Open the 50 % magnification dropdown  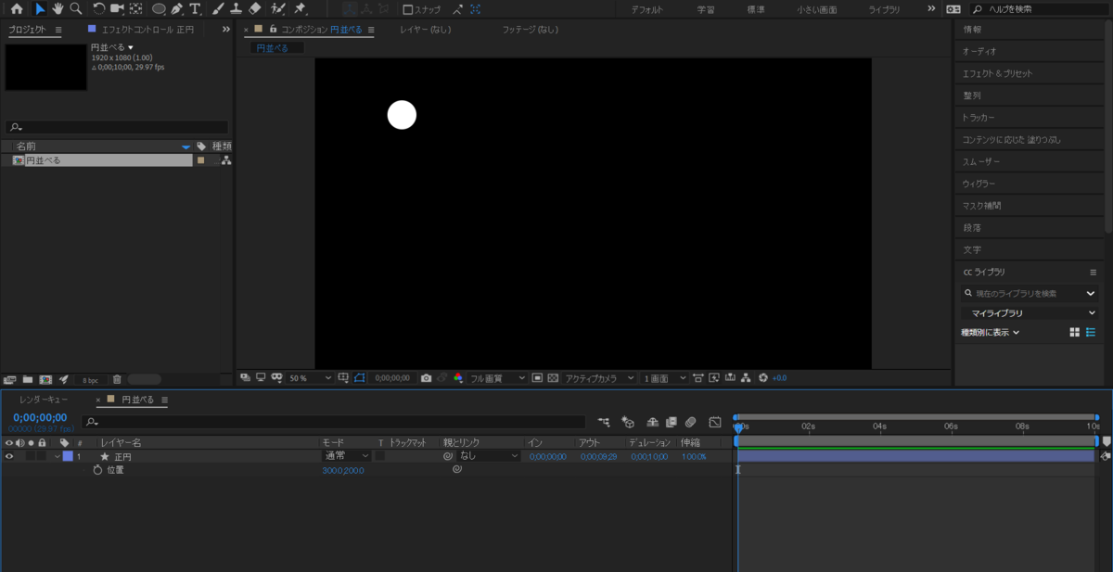point(309,378)
